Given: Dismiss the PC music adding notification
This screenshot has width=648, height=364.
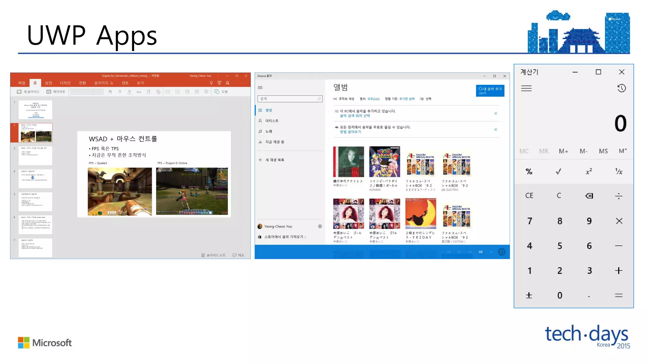Looking at the screenshot, I should click(x=495, y=113).
